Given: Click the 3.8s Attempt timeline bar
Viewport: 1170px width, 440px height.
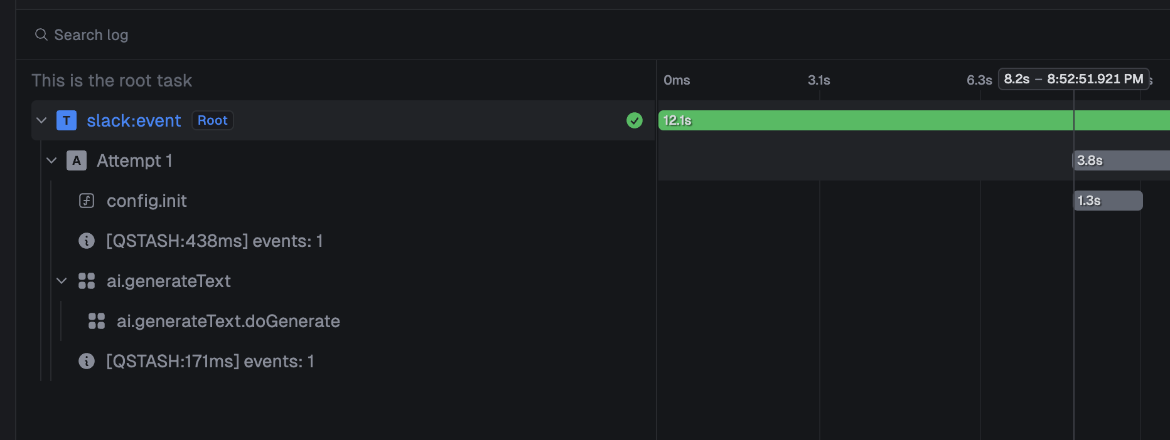Looking at the screenshot, I should [x=1121, y=160].
